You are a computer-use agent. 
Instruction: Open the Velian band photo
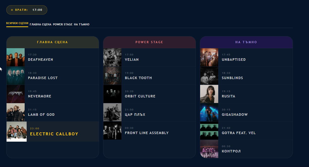112,57
